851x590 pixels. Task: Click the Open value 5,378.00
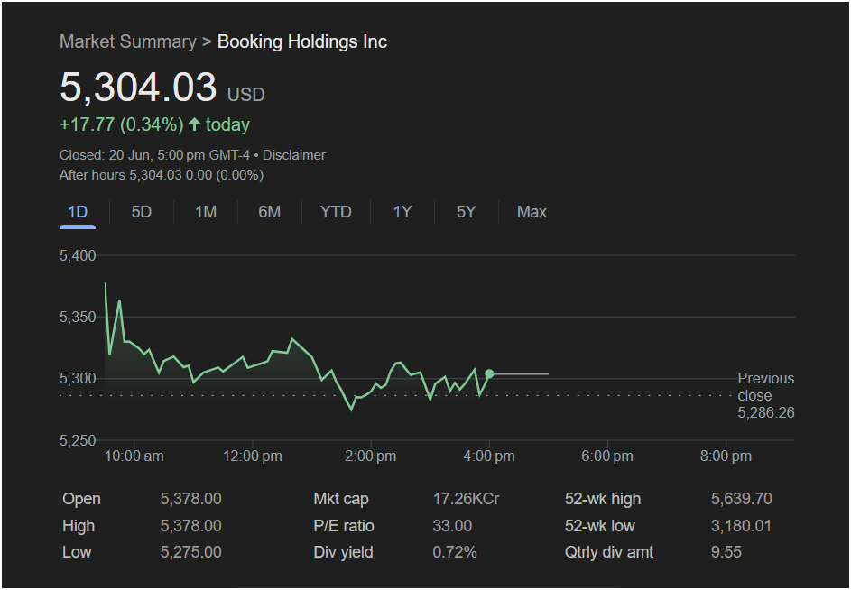click(x=190, y=499)
